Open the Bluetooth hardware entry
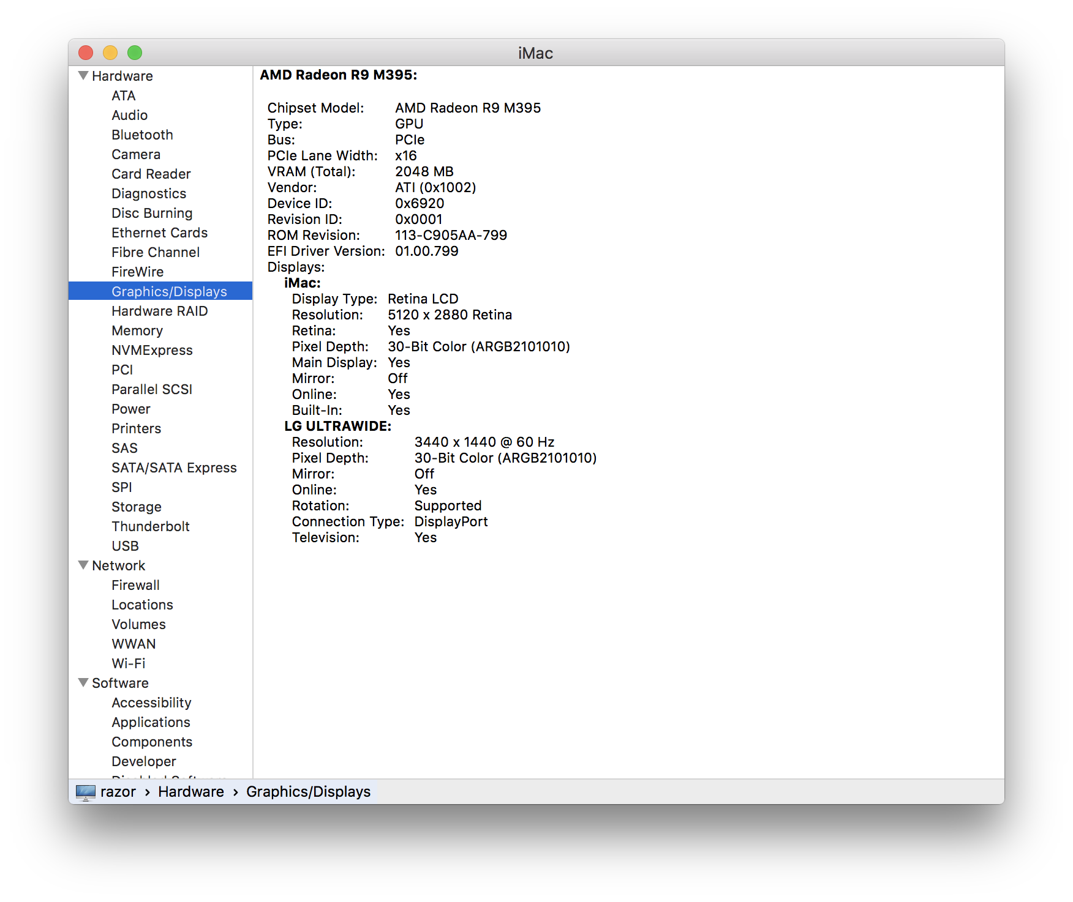Screen dimensions: 1073x902 coord(142,135)
